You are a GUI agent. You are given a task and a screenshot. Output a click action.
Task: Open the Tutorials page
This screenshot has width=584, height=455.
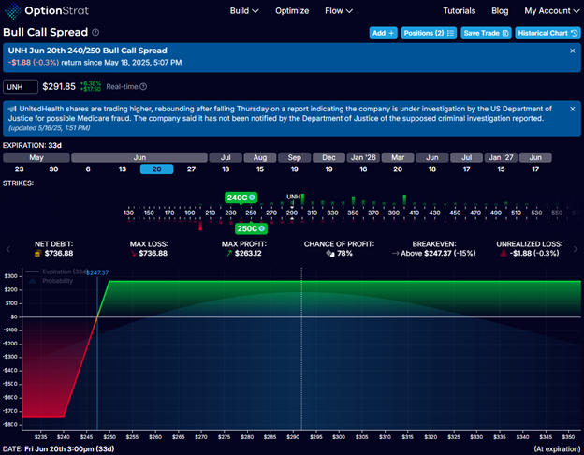(460, 11)
